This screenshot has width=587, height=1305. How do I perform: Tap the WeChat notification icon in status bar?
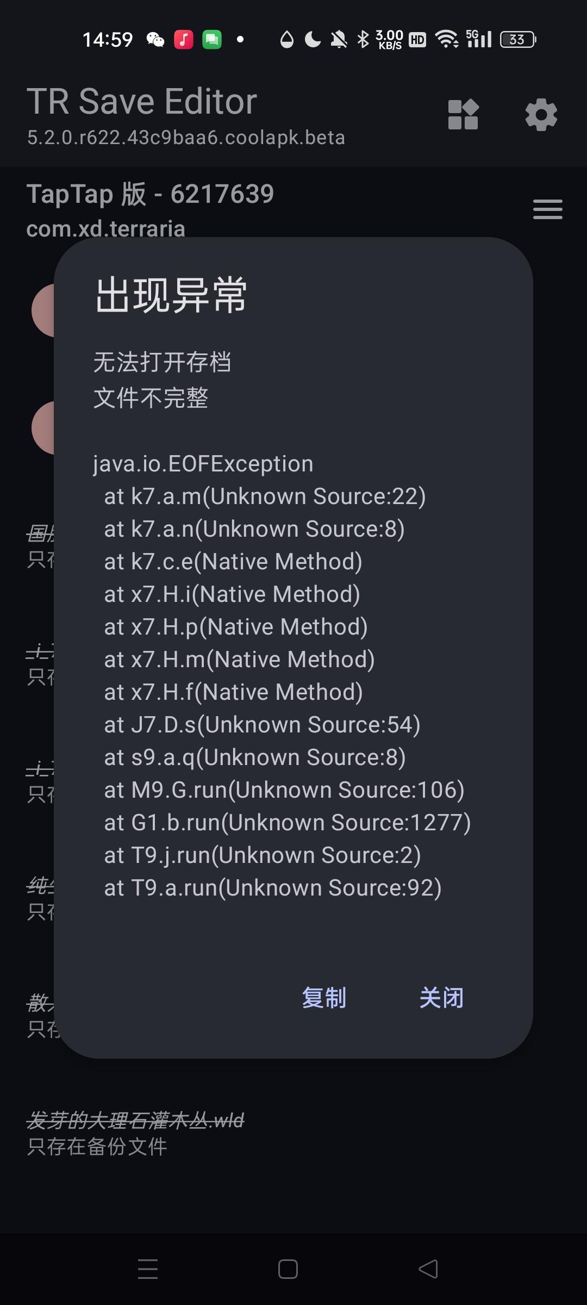click(155, 40)
